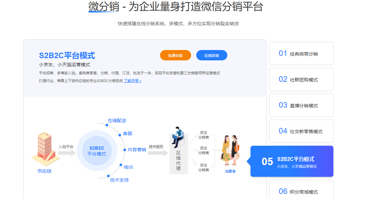Click the 提供服务 arrow
Screen dimensions: 367x199
click(x=158, y=153)
